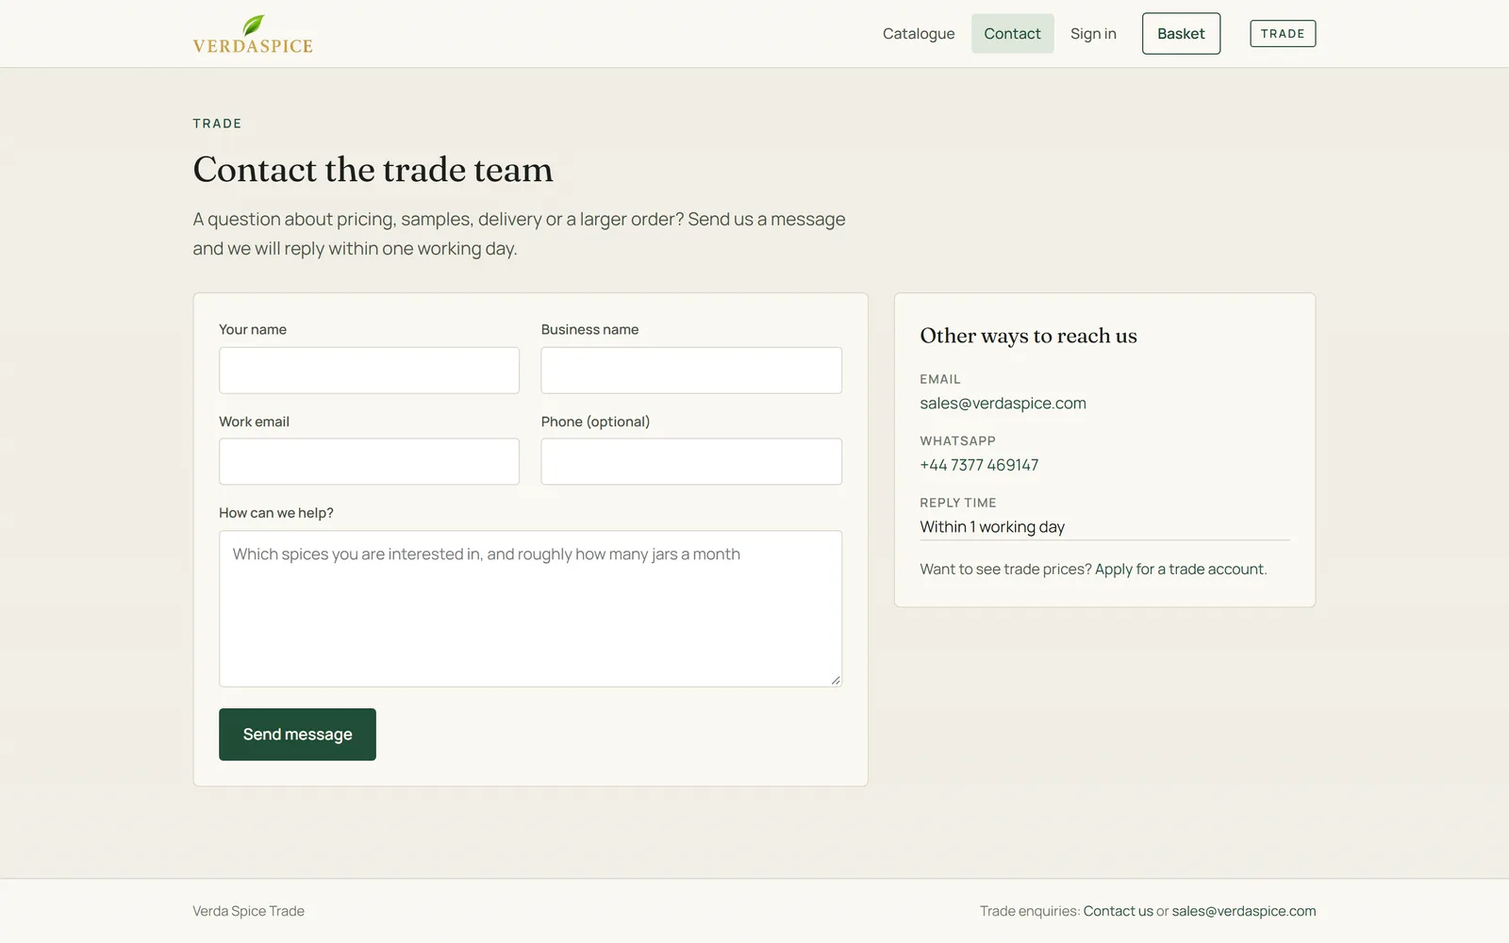Screen dimensions: 1509x943
Task: Email sales@verdaspice.com in the sidebar card
Action: (1003, 404)
